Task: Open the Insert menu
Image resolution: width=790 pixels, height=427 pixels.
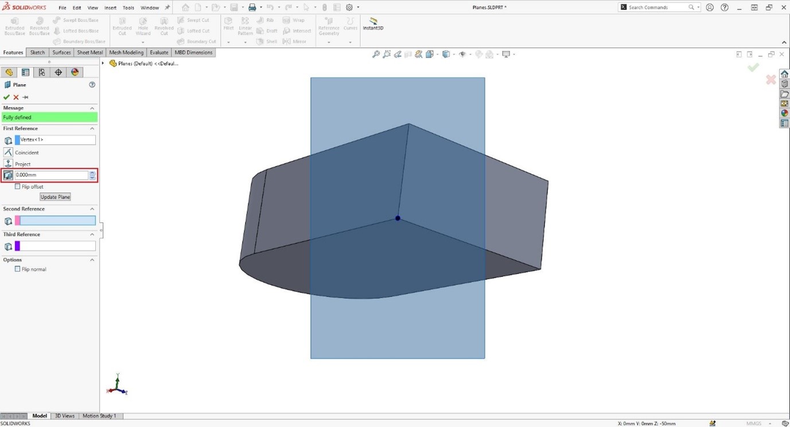Action: pyautogui.click(x=110, y=7)
